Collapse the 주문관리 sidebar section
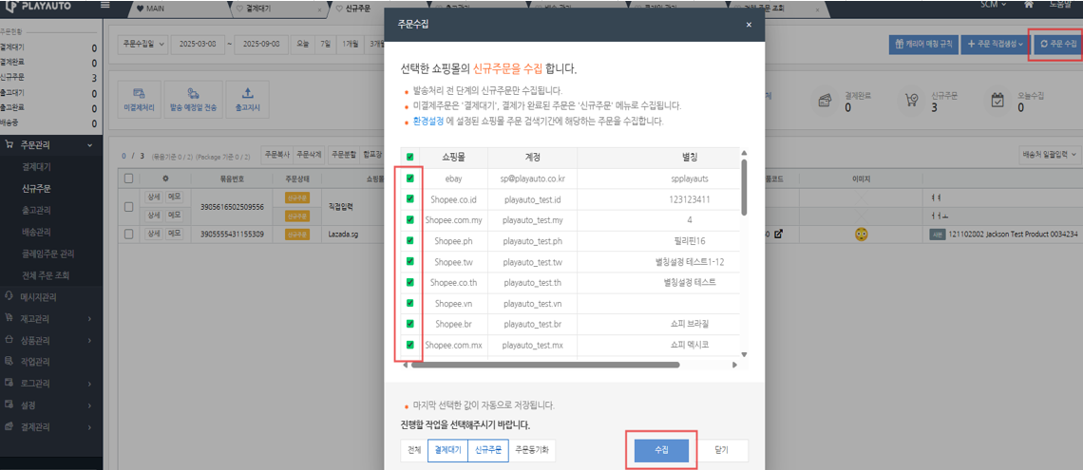 pyautogui.click(x=90, y=145)
